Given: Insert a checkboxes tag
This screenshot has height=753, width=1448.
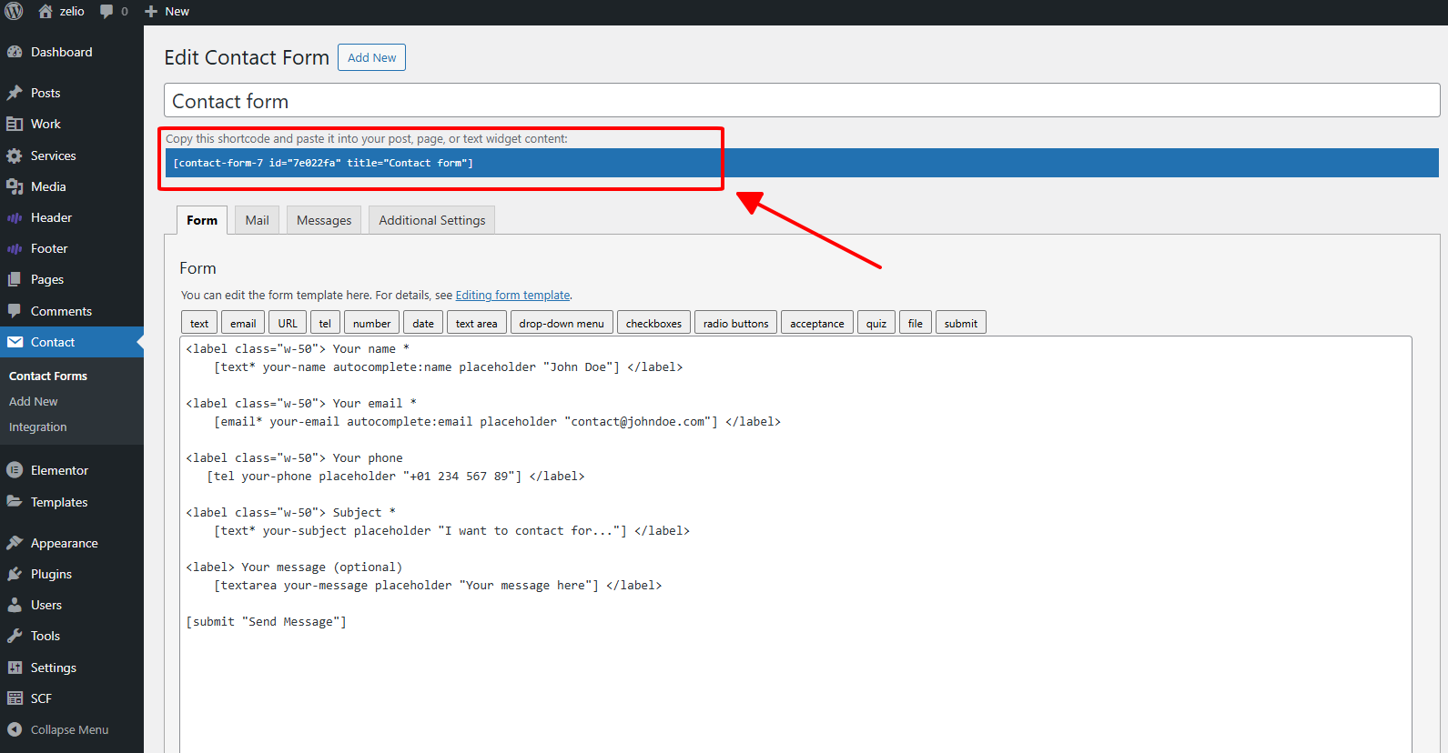Looking at the screenshot, I should (653, 323).
